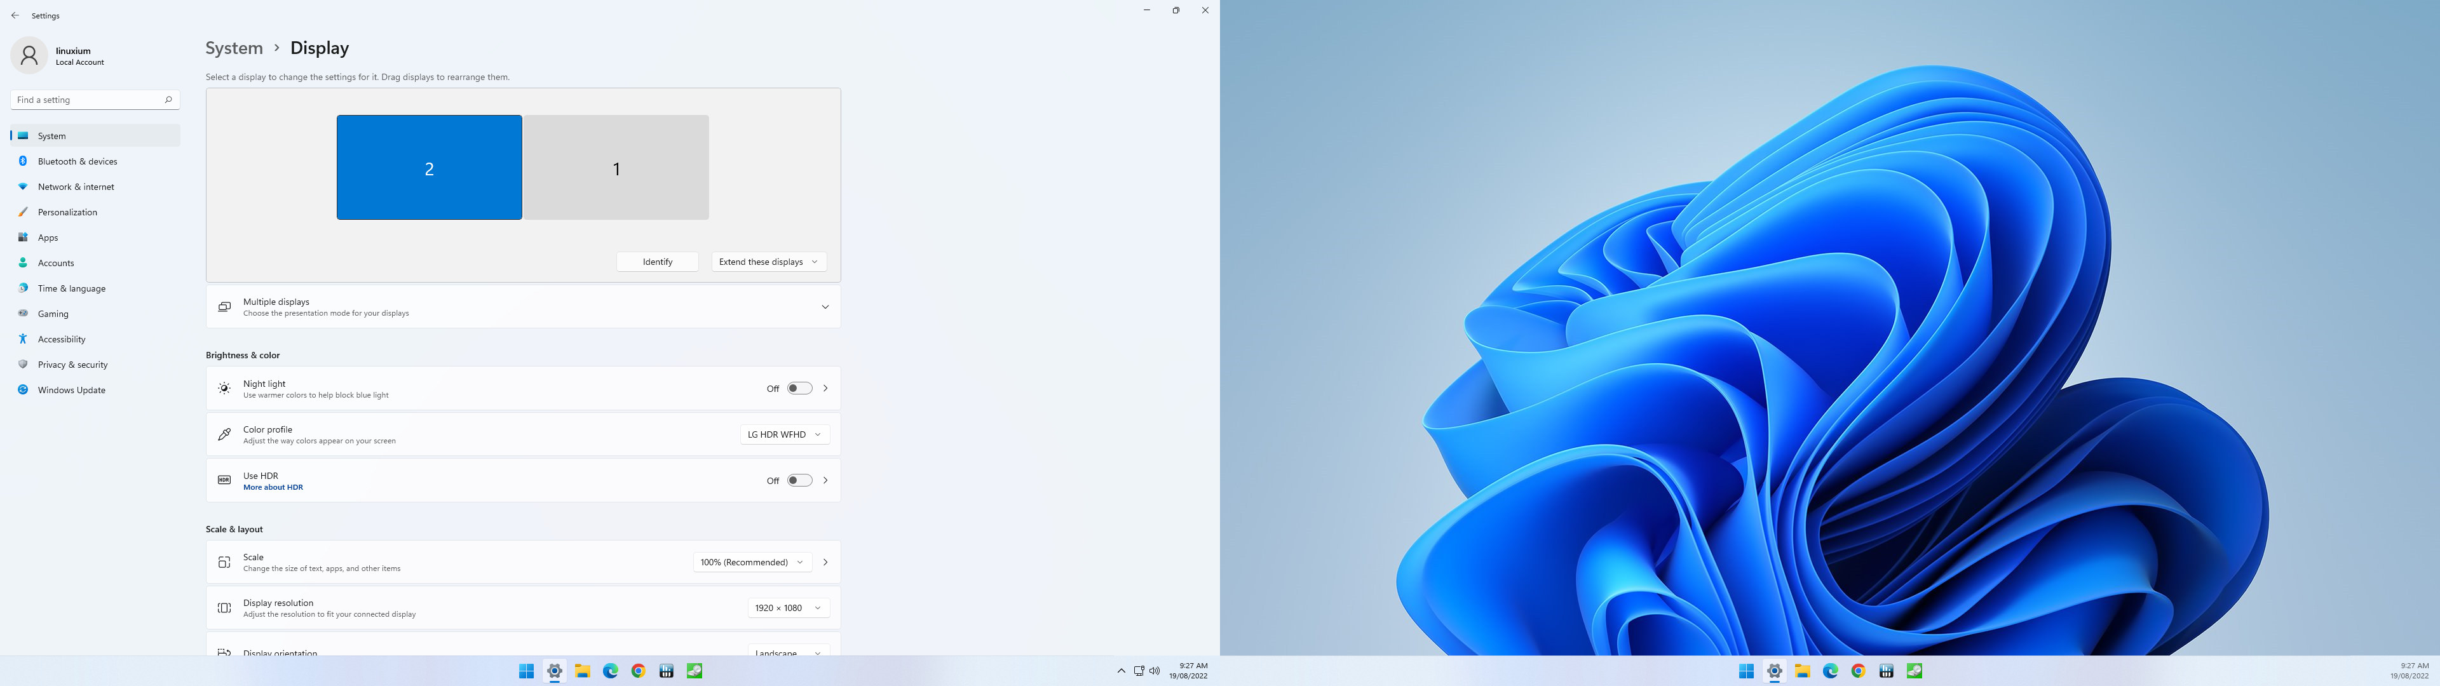Open the bar-chart app on wallpaper display's taskbar

coord(1887,671)
